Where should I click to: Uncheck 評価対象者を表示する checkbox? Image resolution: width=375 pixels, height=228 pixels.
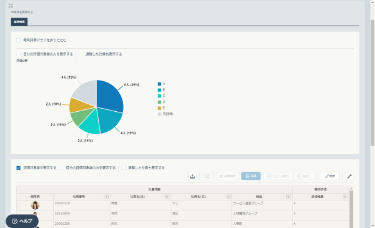point(18,168)
